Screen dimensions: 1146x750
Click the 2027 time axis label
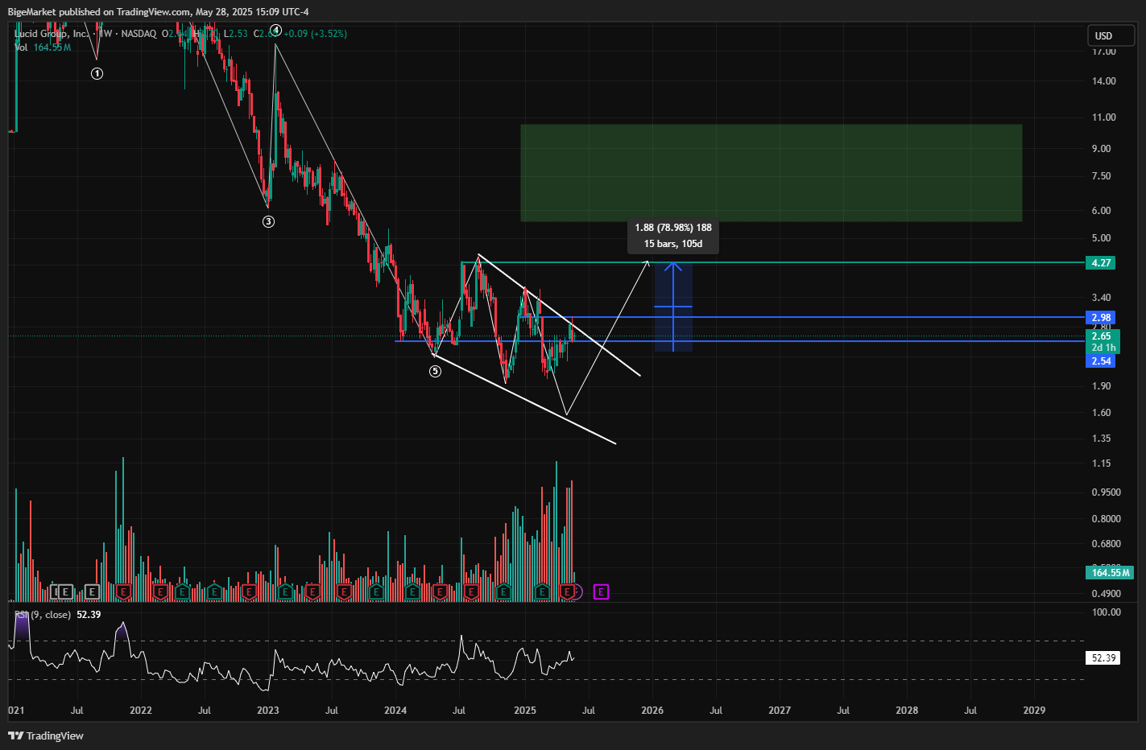coord(780,711)
